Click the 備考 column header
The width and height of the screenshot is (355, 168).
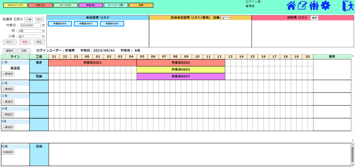click(x=332, y=56)
